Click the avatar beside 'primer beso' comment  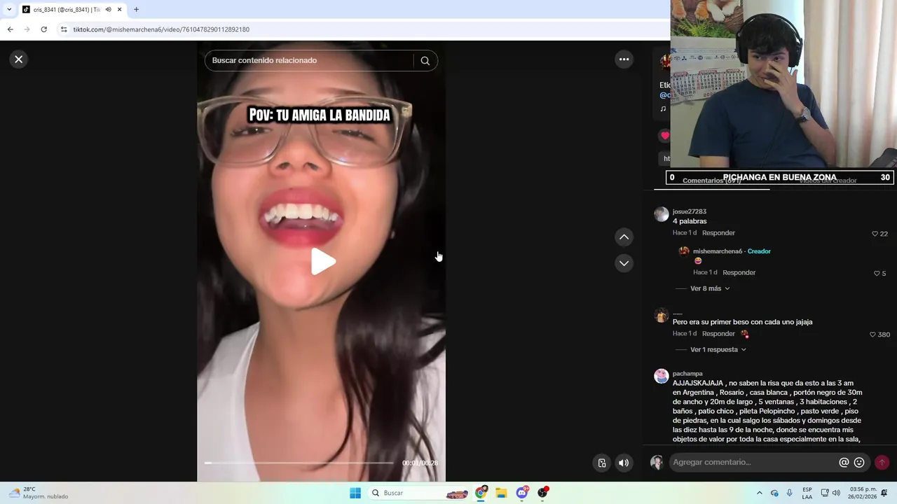coord(661,316)
